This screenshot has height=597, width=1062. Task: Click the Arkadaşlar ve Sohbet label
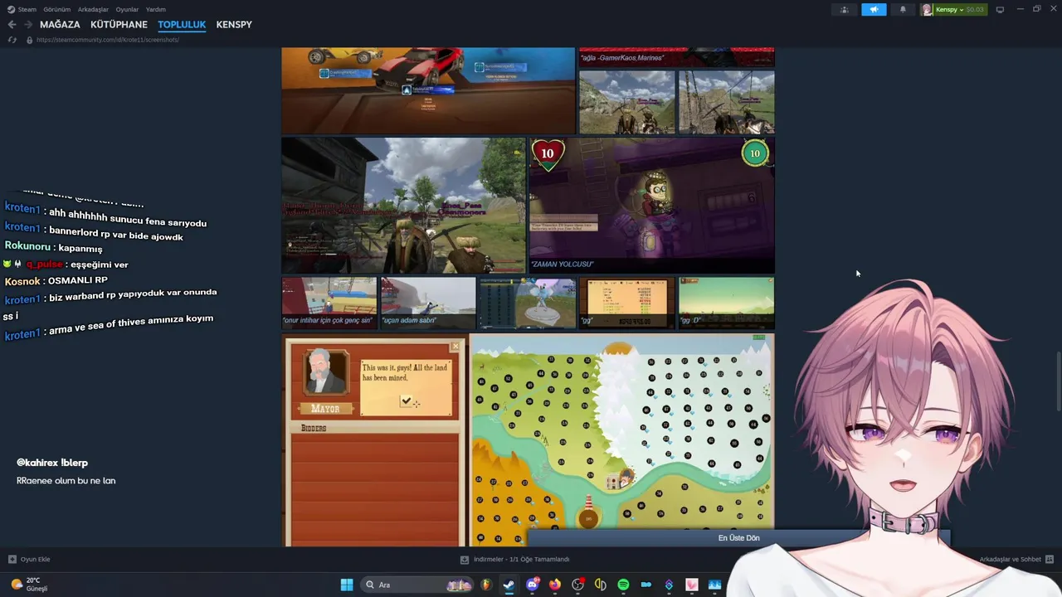click(1010, 559)
